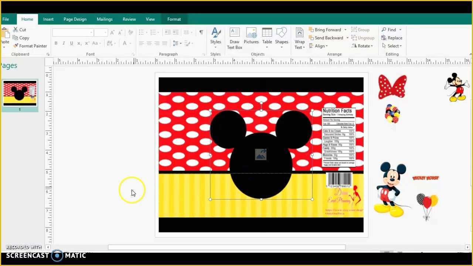Click the Replace button
This screenshot has width=473, height=266.
392,38
